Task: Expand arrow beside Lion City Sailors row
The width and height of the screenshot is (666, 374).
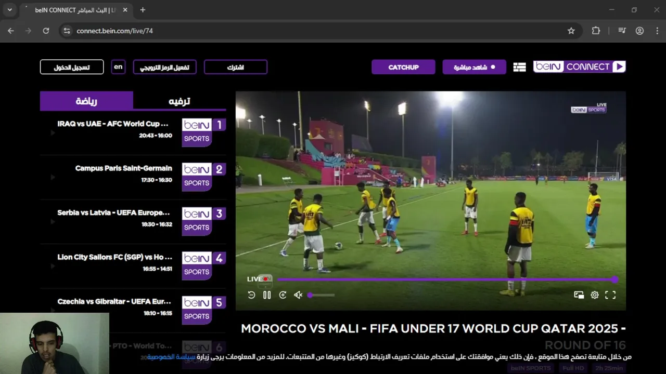Action: click(x=53, y=266)
